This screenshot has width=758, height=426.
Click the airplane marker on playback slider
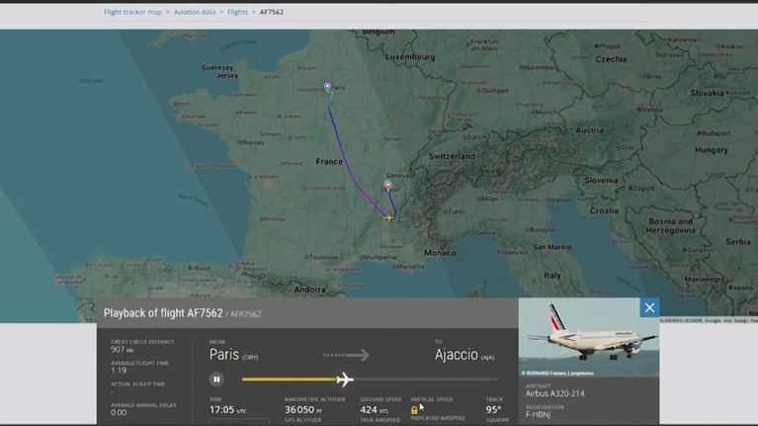point(345,380)
